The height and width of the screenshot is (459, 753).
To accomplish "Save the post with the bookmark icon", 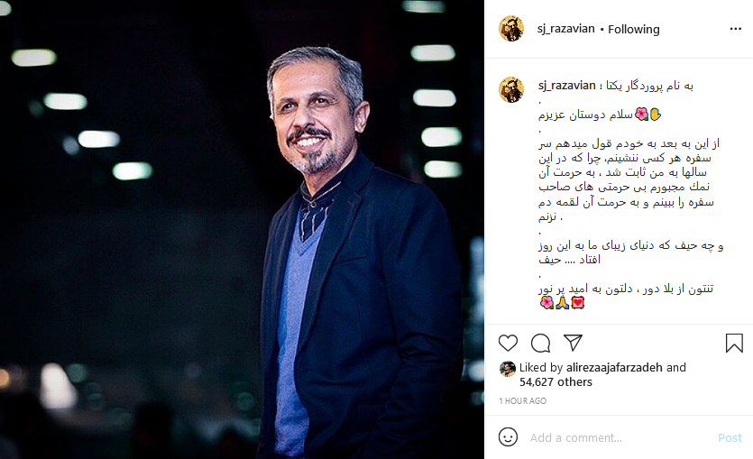I will [734, 343].
